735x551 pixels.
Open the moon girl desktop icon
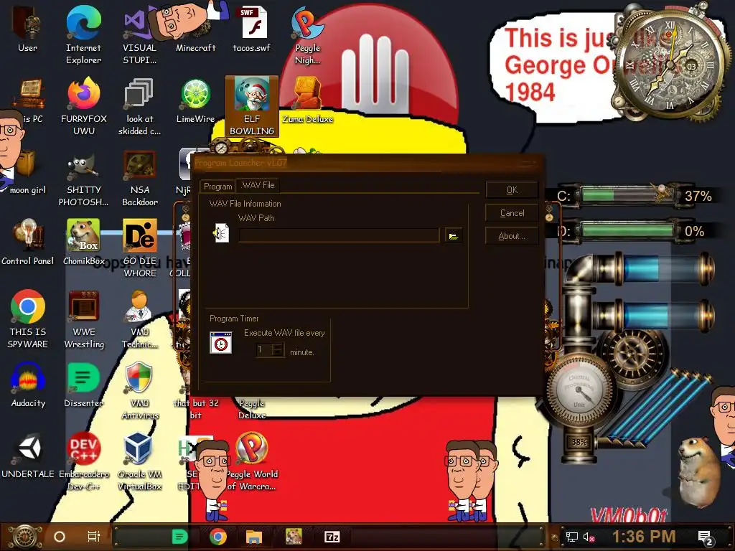(x=27, y=172)
